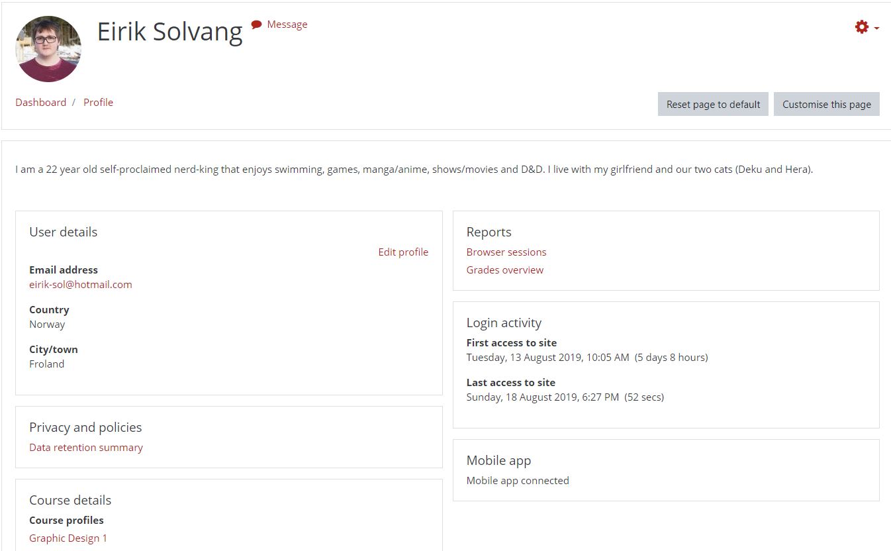Screen dimensions: 891x551
Task: Click the Customise this page button
Action: click(826, 104)
